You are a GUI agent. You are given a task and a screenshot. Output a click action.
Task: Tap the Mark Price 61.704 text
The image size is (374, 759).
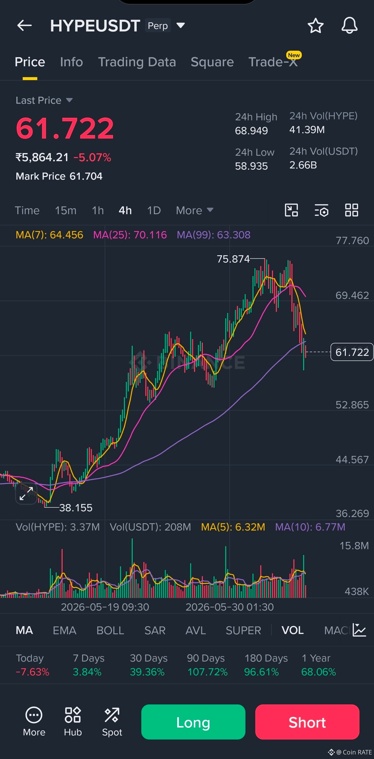click(59, 176)
